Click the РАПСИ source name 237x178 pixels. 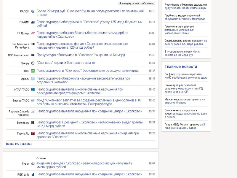click(x=25, y=11)
